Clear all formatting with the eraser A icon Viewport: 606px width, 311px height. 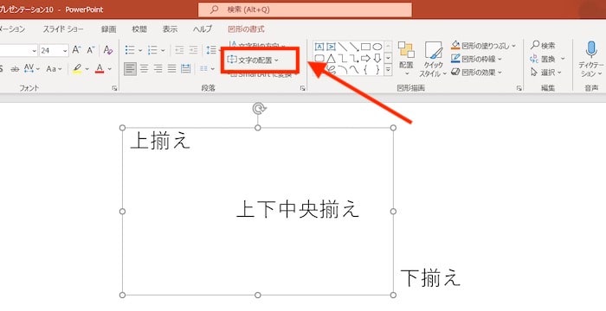pyautogui.click(x=108, y=50)
